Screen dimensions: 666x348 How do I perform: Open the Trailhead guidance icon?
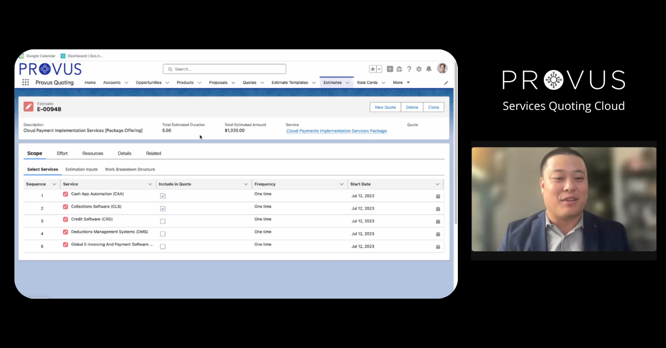click(x=400, y=69)
